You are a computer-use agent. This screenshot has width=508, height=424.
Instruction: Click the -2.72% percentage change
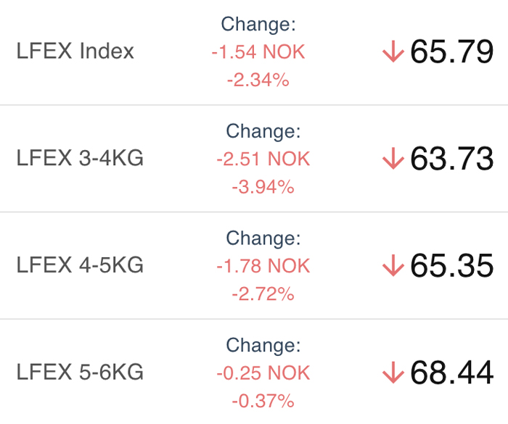point(263,294)
